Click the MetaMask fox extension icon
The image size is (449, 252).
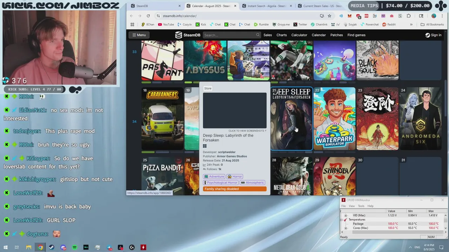[x=349, y=16]
